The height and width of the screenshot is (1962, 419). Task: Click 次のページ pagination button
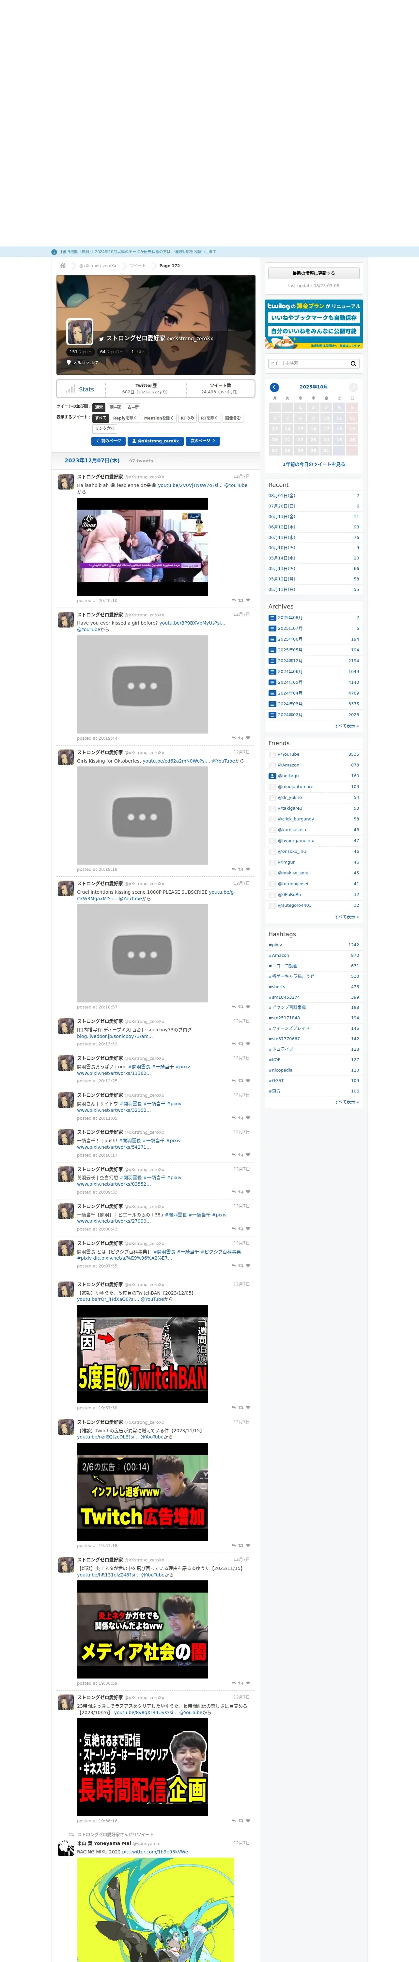[203, 441]
